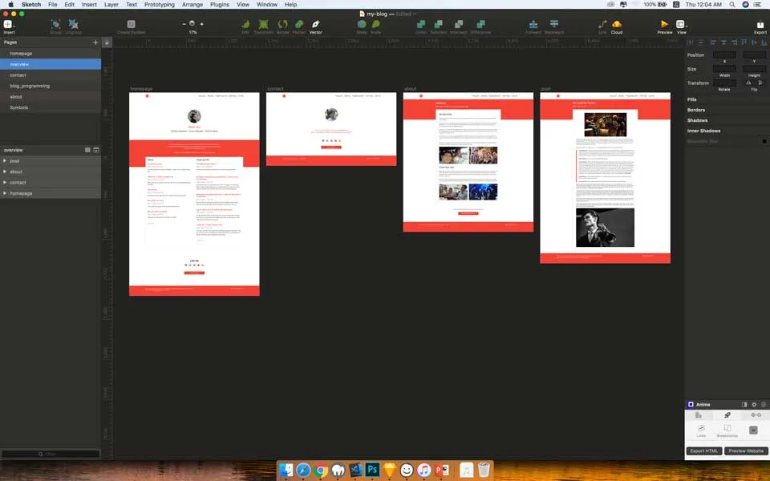770x481 pixels.
Task: Add a new page with plus button
Action: (95, 42)
